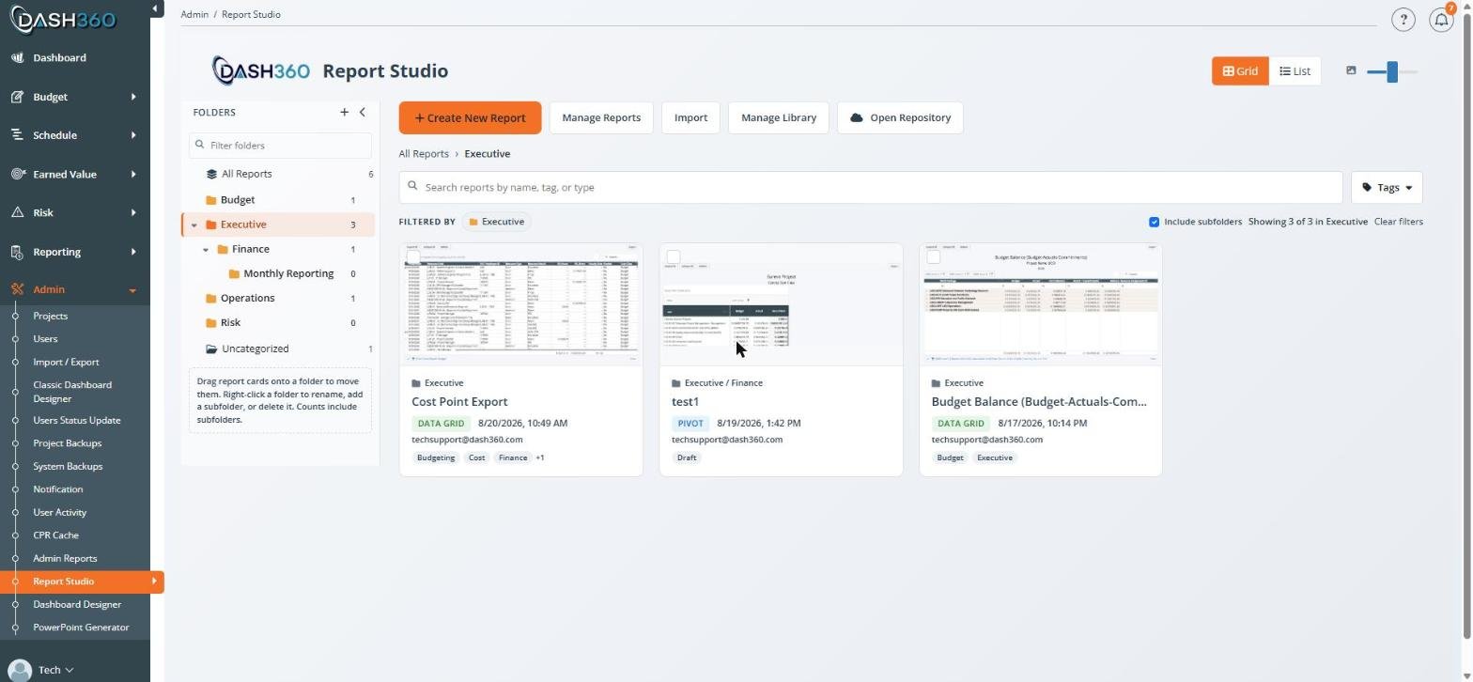Open Import / Export admin item

(x=66, y=362)
